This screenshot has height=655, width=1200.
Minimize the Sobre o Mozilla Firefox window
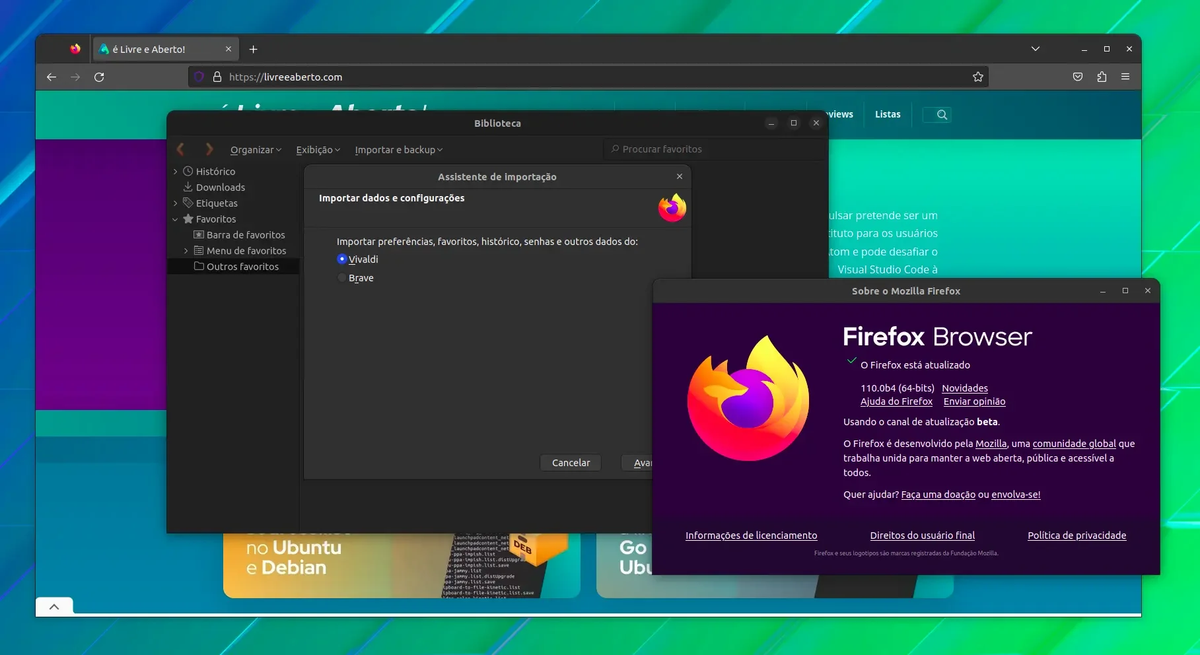click(x=1103, y=291)
